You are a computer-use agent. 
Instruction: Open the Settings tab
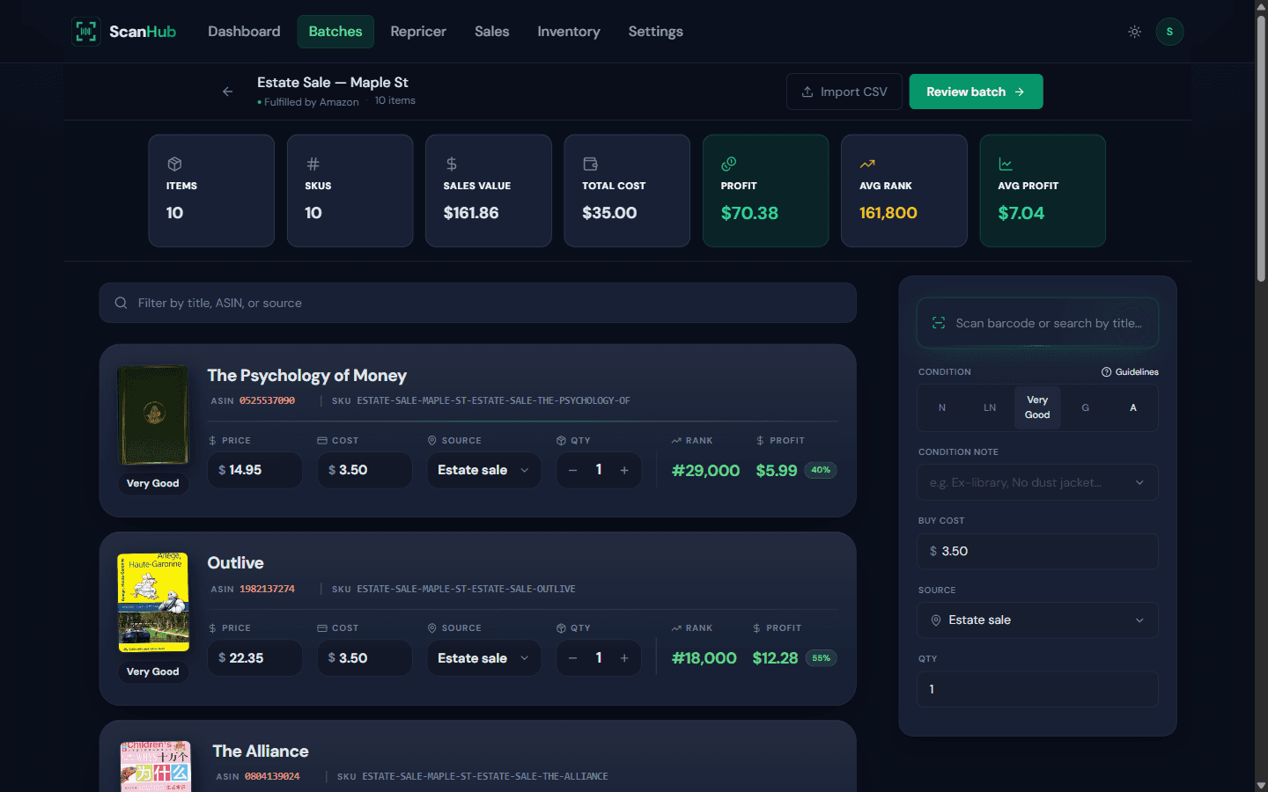(656, 32)
